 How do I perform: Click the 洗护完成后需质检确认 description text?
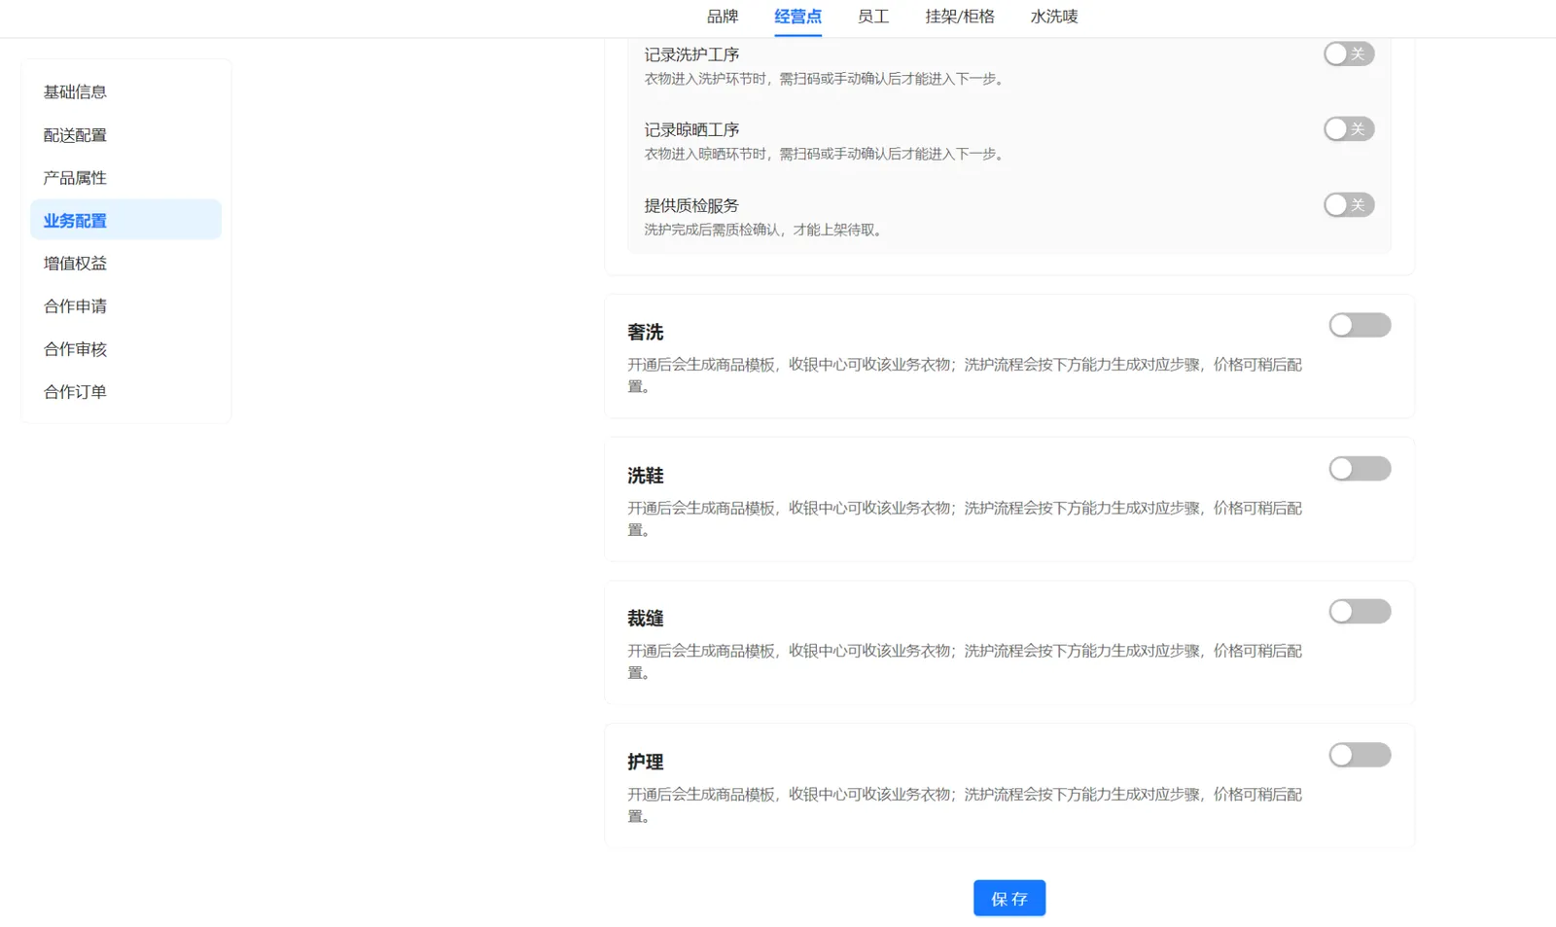coord(763,230)
